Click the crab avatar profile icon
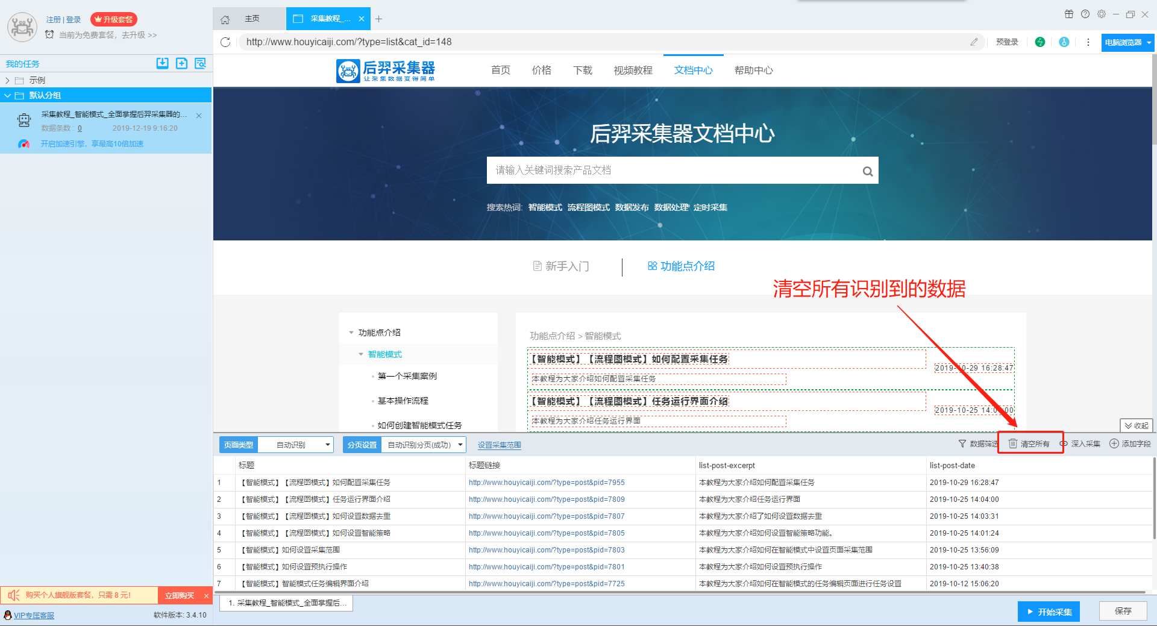Screen dimensions: 1157x626 click(x=22, y=27)
